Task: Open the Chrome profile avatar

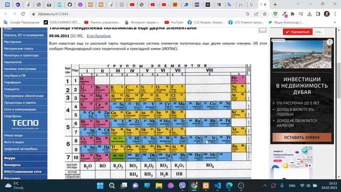Action: [327, 14]
